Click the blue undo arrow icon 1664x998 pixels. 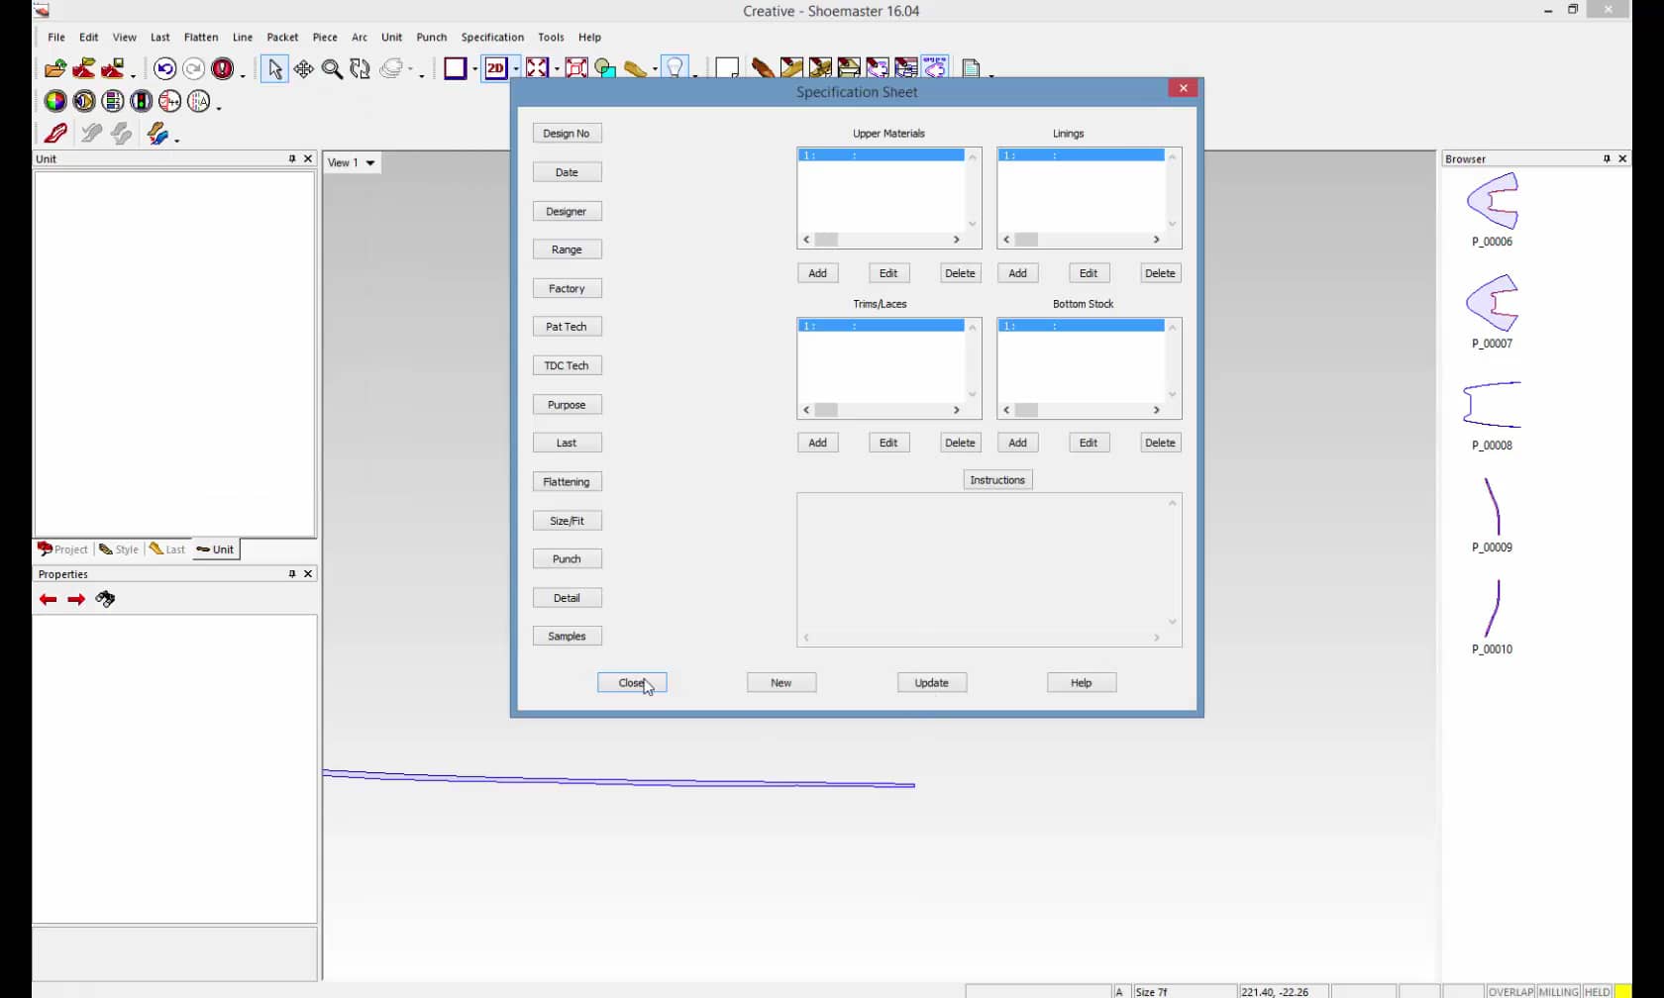tap(164, 68)
